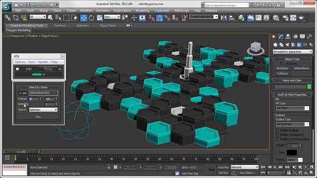The image size is (317, 178).
Task: Select the Select and Link tool
Action: pos(8,18)
